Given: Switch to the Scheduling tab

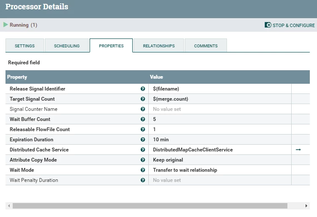Looking at the screenshot, I should [x=67, y=46].
